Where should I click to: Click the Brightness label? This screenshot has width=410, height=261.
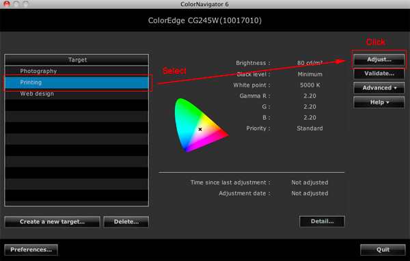point(253,63)
